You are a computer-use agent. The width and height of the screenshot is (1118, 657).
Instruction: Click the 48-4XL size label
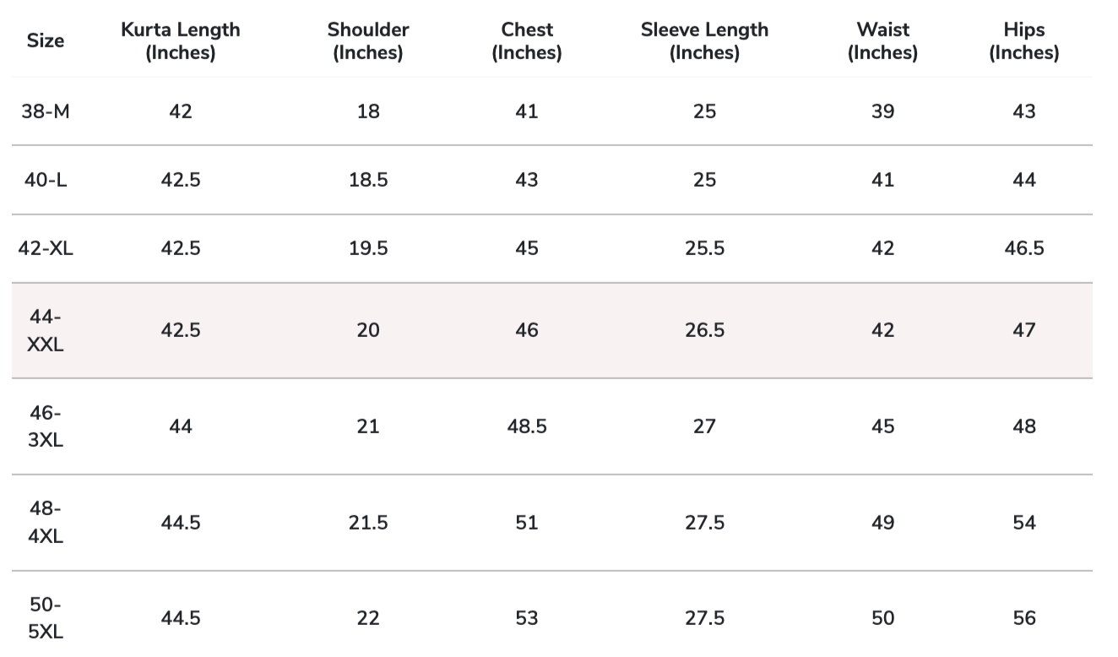click(x=46, y=522)
